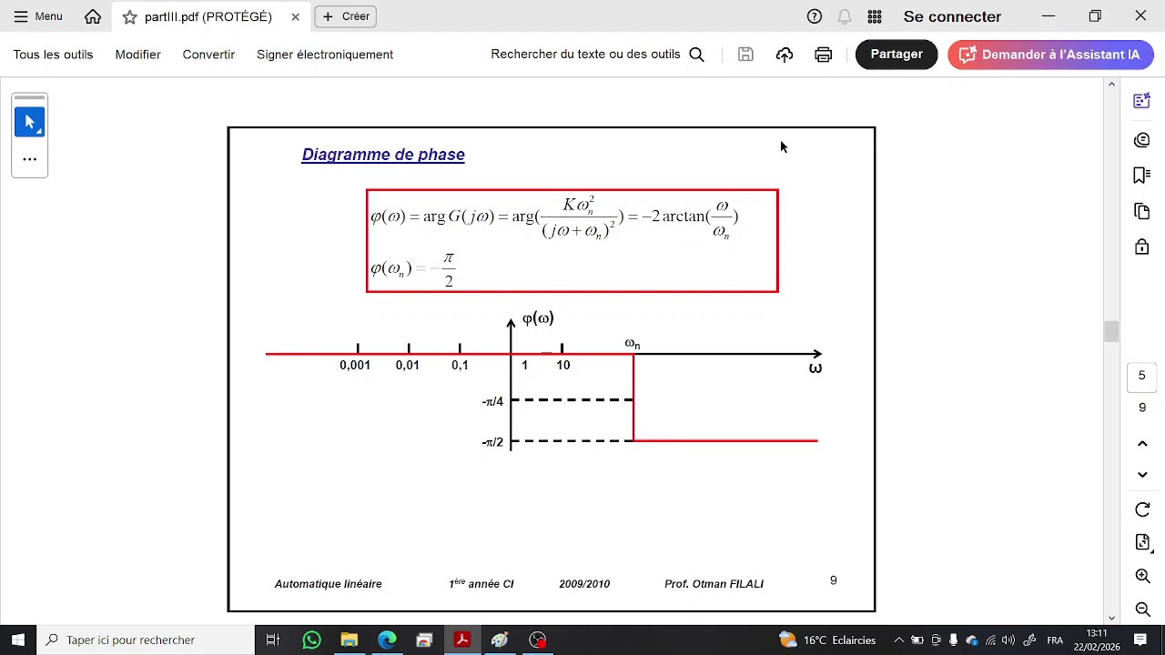
Task: Click the FRA language indicator
Action: (x=1055, y=640)
